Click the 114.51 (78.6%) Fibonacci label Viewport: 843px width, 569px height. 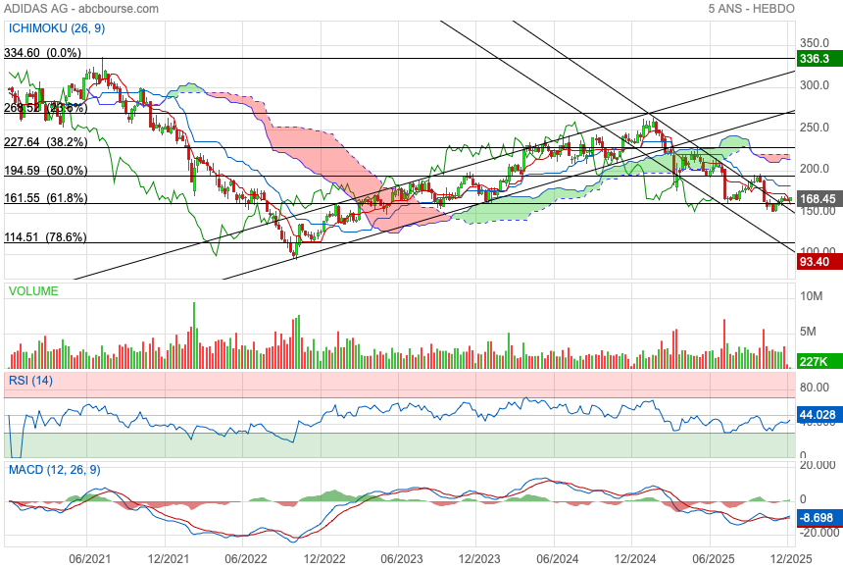pyautogui.click(x=45, y=237)
